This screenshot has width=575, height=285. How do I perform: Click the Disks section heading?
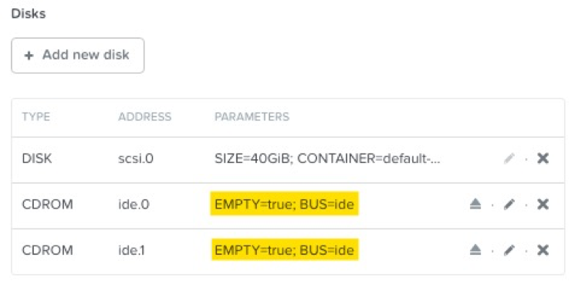point(29,14)
